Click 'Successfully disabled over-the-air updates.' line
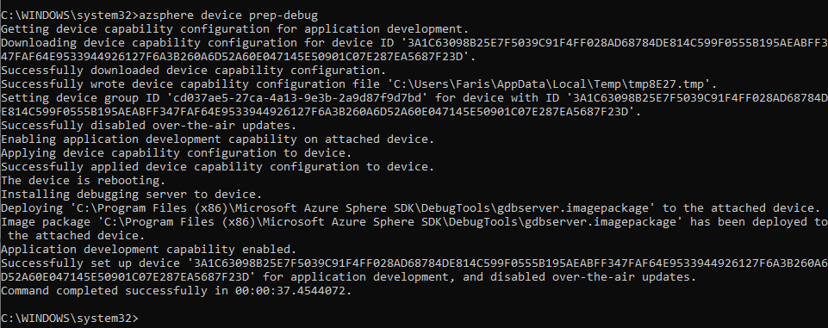This screenshot has width=828, height=328. tap(149, 126)
